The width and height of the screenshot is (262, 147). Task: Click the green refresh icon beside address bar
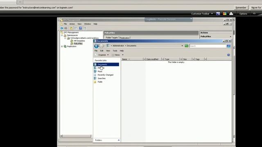187,46
